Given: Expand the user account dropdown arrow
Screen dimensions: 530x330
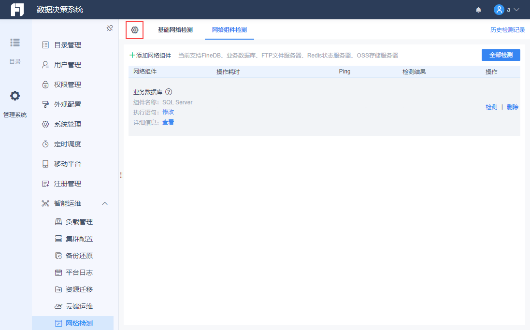Looking at the screenshot, I should [x=516, y=10].
